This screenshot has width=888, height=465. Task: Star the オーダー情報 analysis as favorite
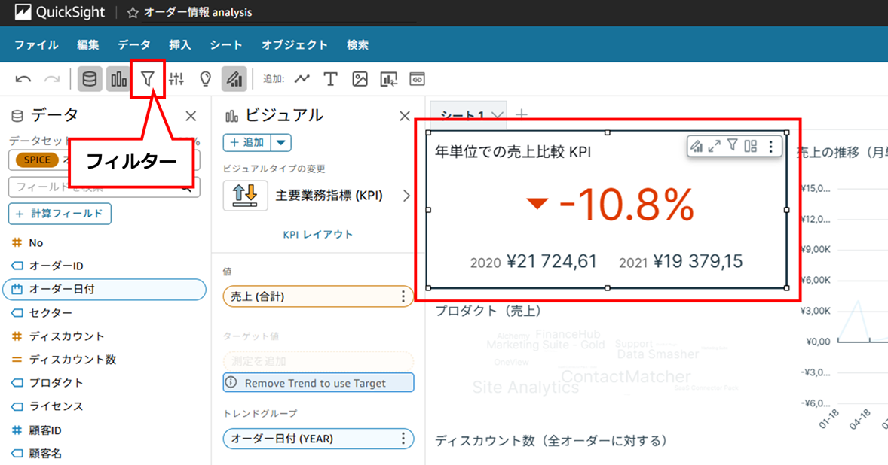(133, 13)
